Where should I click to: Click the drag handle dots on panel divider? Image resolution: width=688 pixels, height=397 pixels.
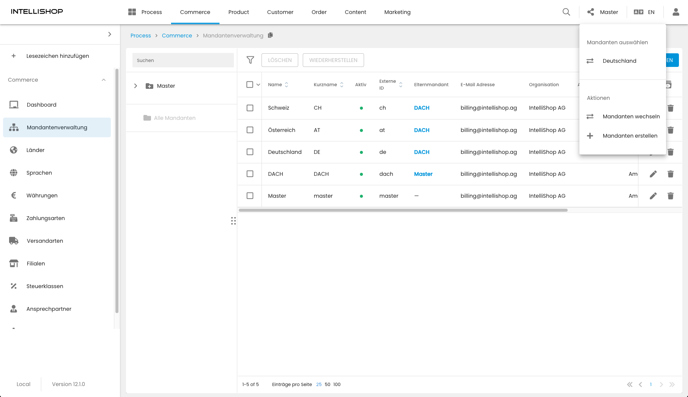tap(233, 221)
